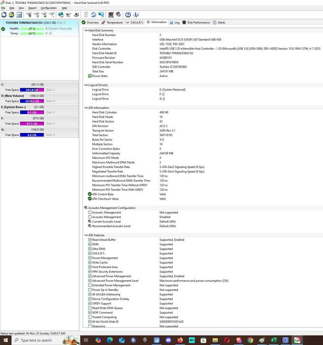Switch to the S.M.A.R.T. tab
This screenshot has height=345, width=323.
(x=135, y=23)
